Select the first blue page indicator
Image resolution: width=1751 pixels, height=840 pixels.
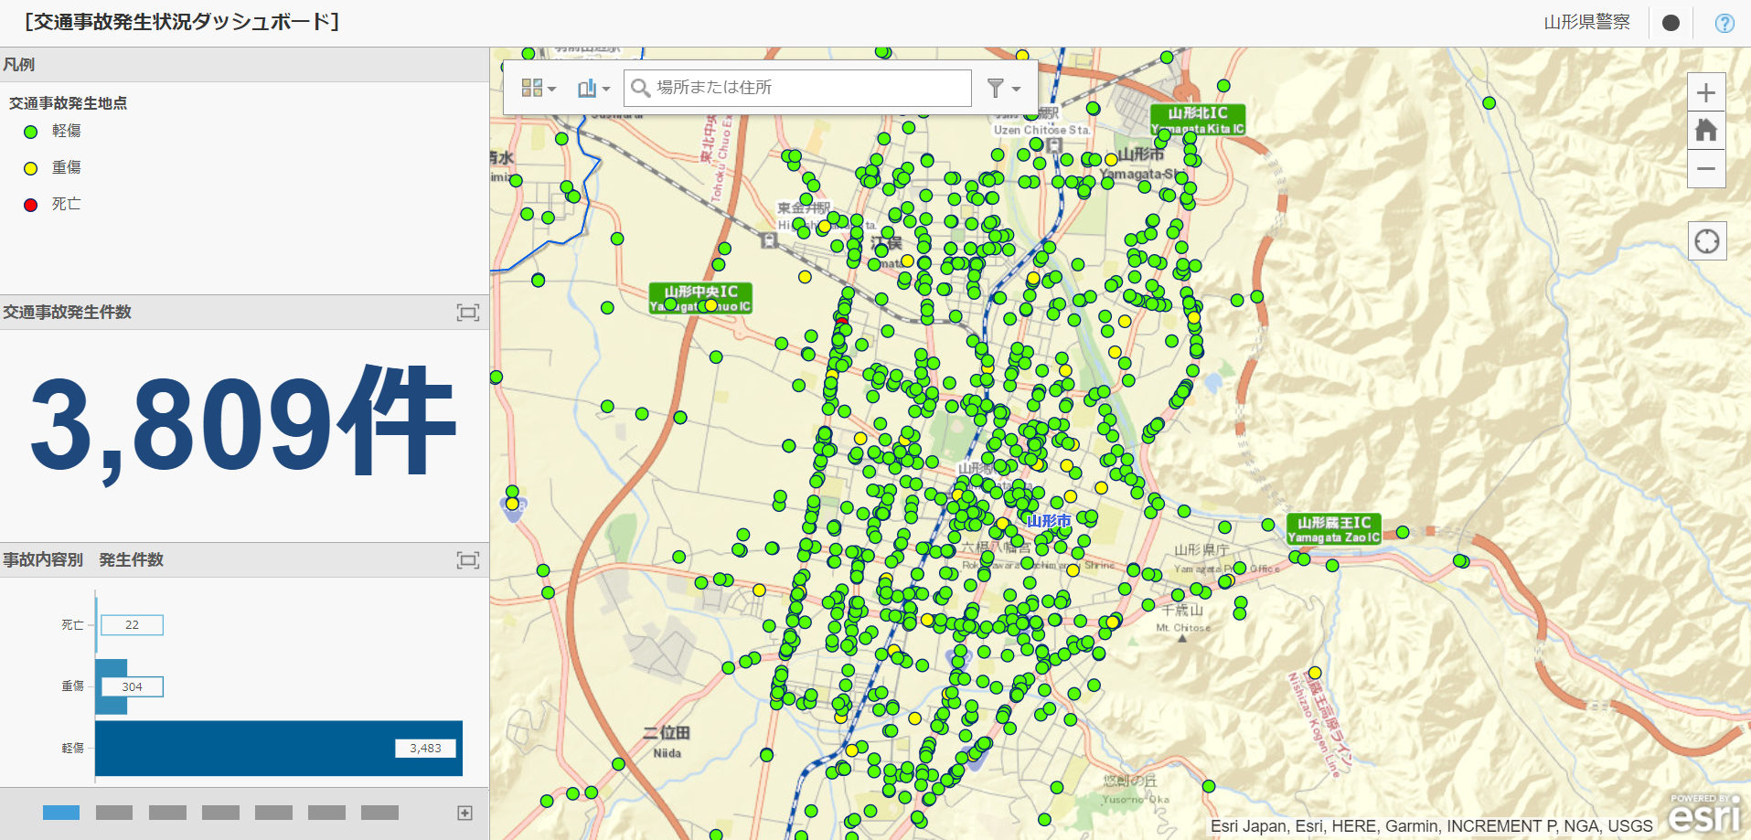[x=61, y=813]
